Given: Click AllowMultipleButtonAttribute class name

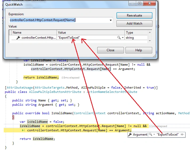Looking at the screenshot, I should 55,92.
